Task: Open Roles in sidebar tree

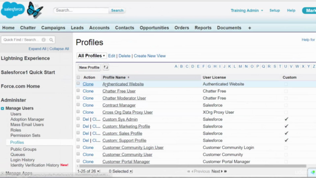Action: (16, 130)
